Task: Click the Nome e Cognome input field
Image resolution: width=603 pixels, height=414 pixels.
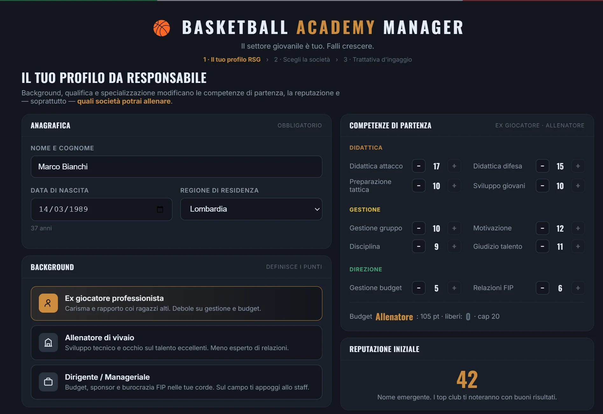Action: [x=177, y=166]
